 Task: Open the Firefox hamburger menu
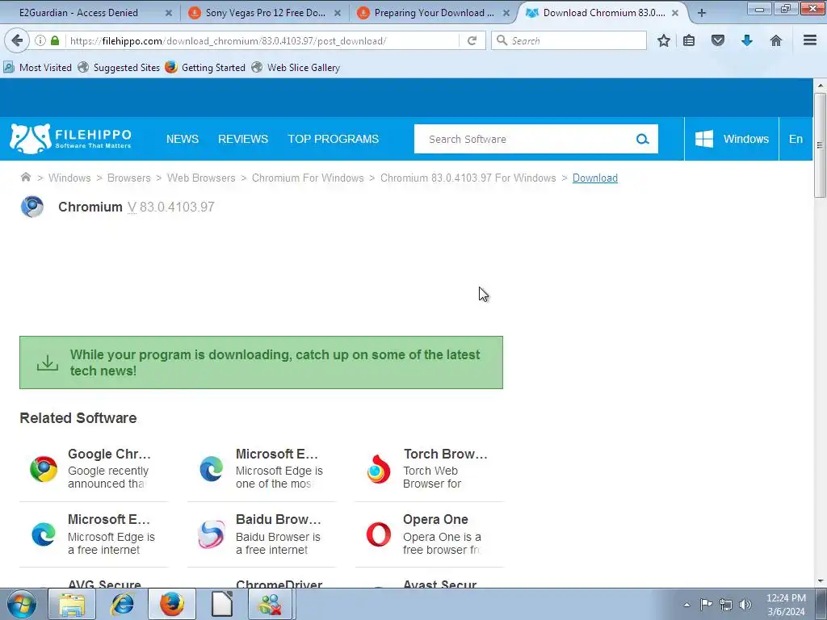[x=810, y=40]
